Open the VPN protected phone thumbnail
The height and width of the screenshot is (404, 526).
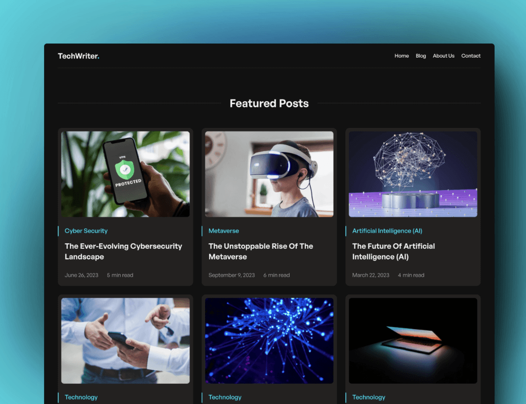click(126, 174)
